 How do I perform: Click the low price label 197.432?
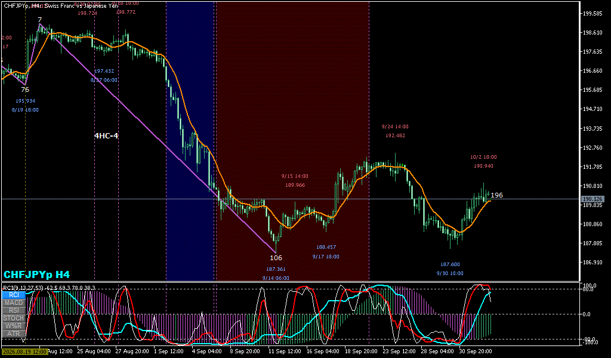(x=104, y=71)
